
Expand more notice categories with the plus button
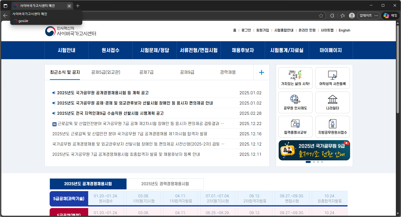tap(261, 72)
